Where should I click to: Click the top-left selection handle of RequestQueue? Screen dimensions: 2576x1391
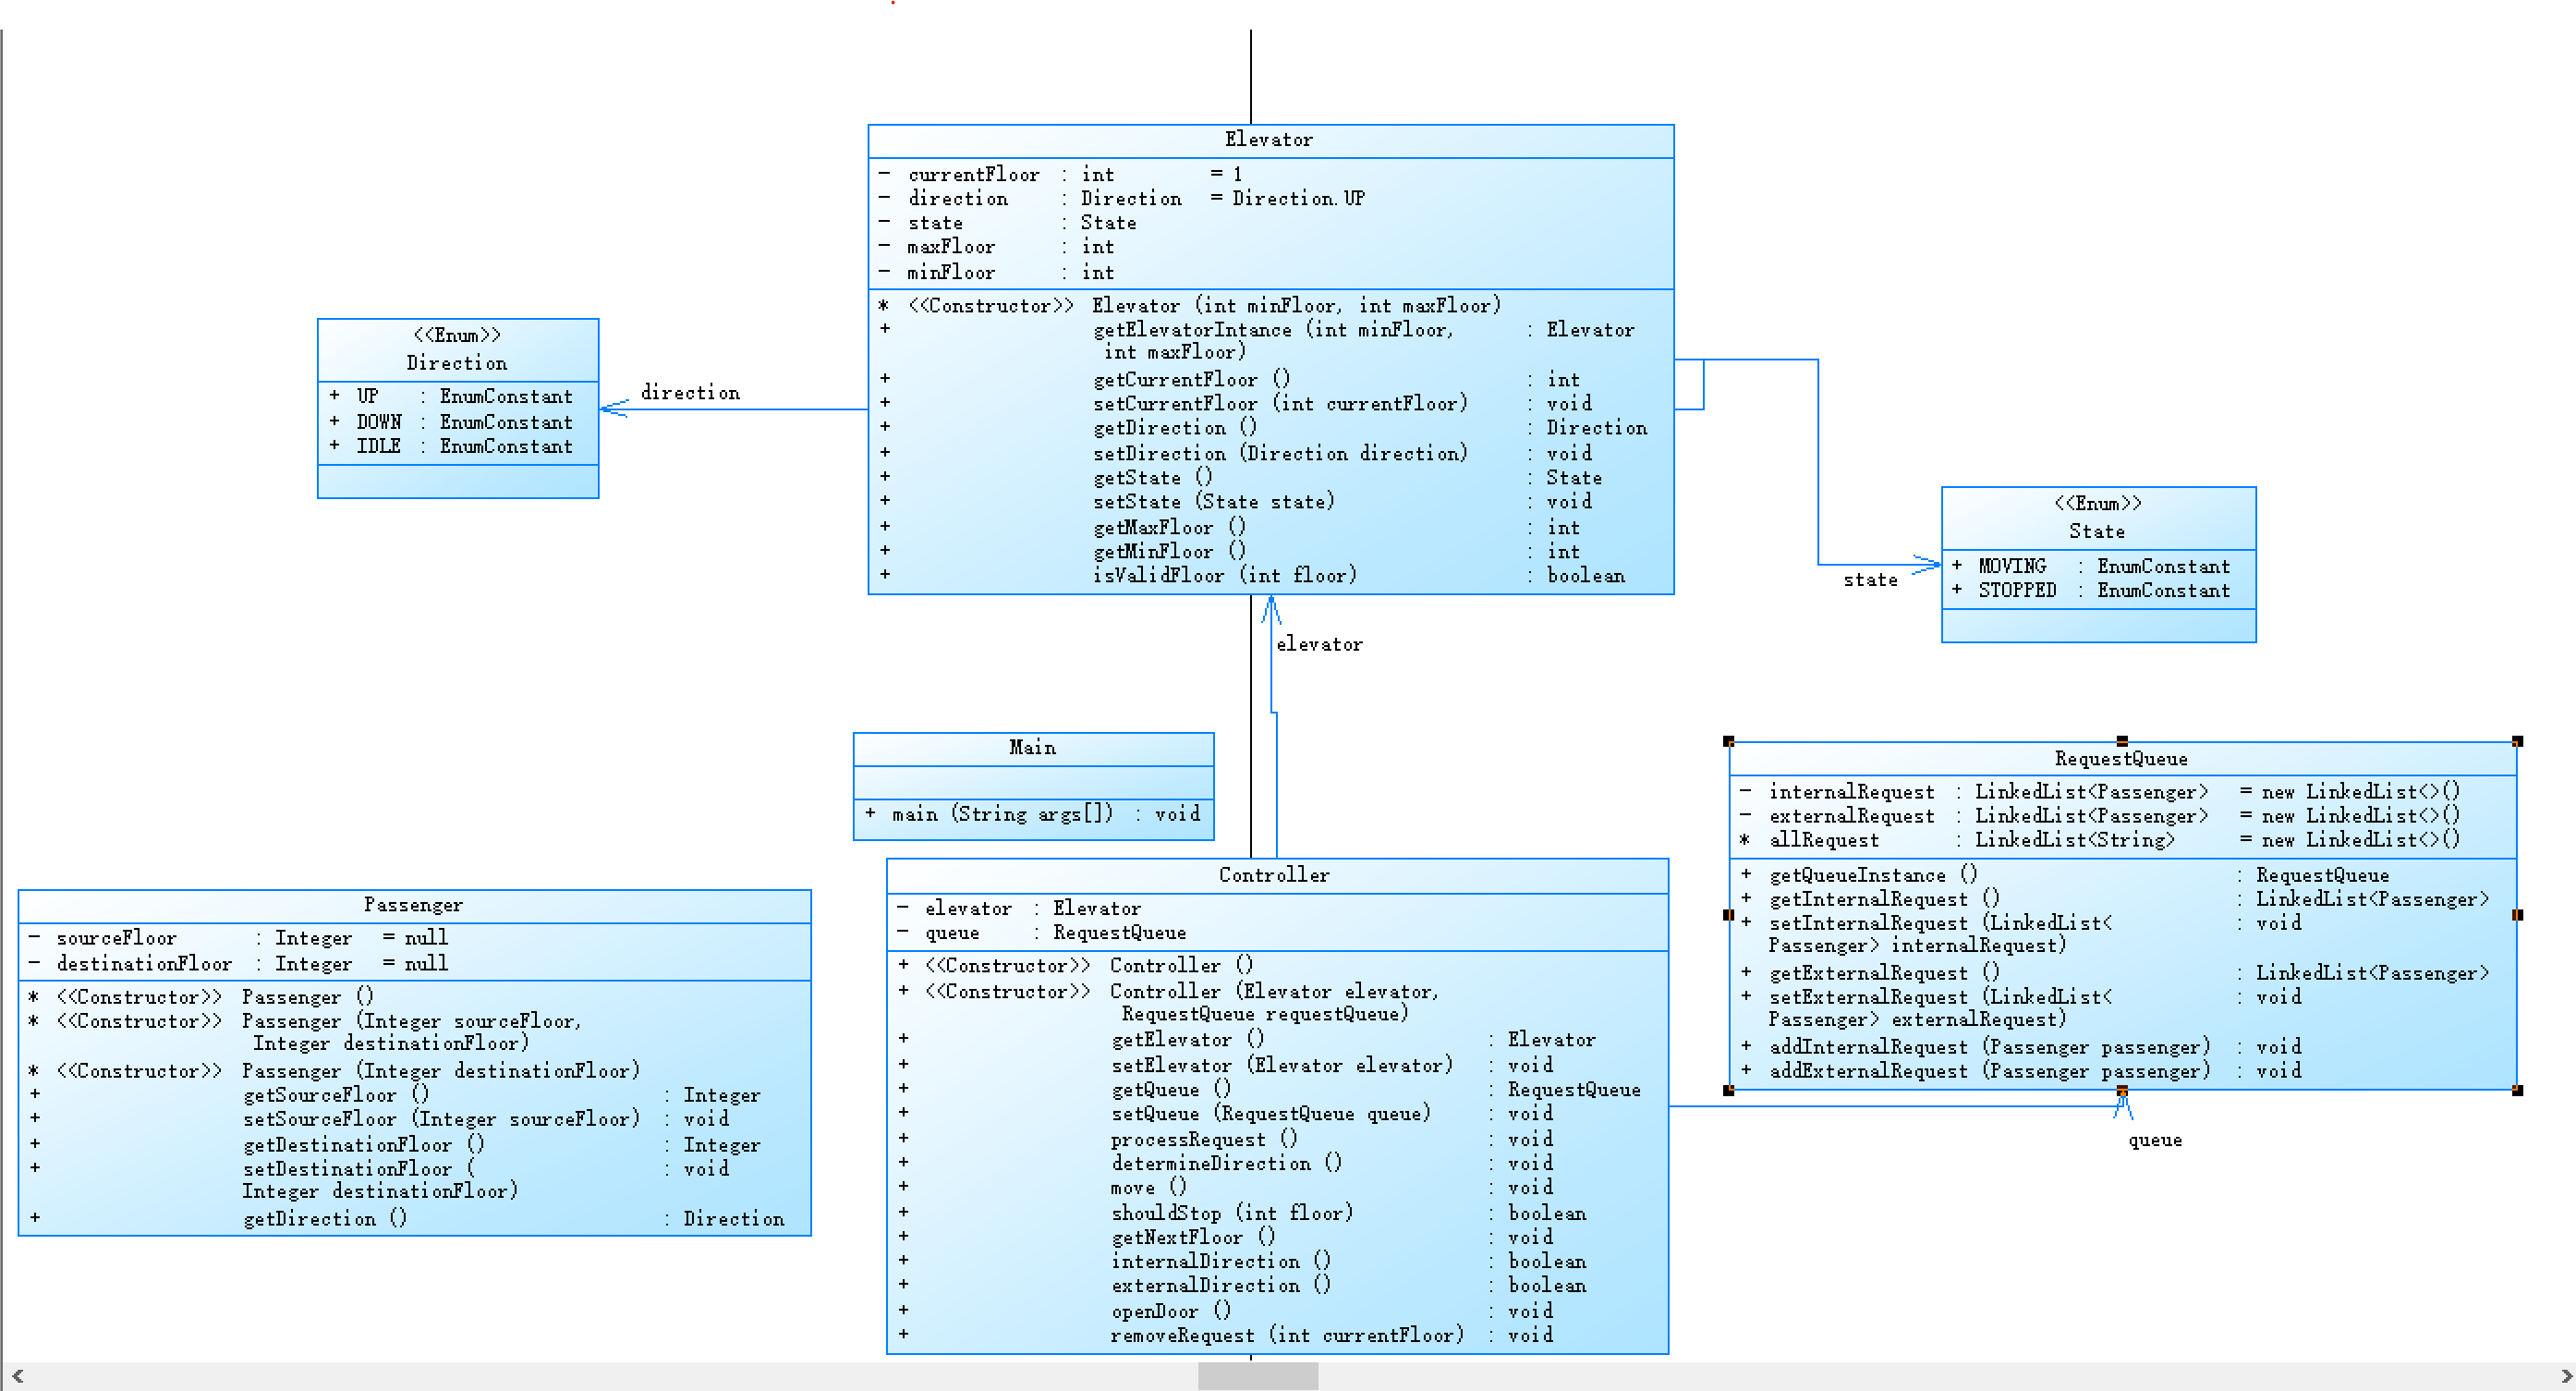(x=1728, y=741)
